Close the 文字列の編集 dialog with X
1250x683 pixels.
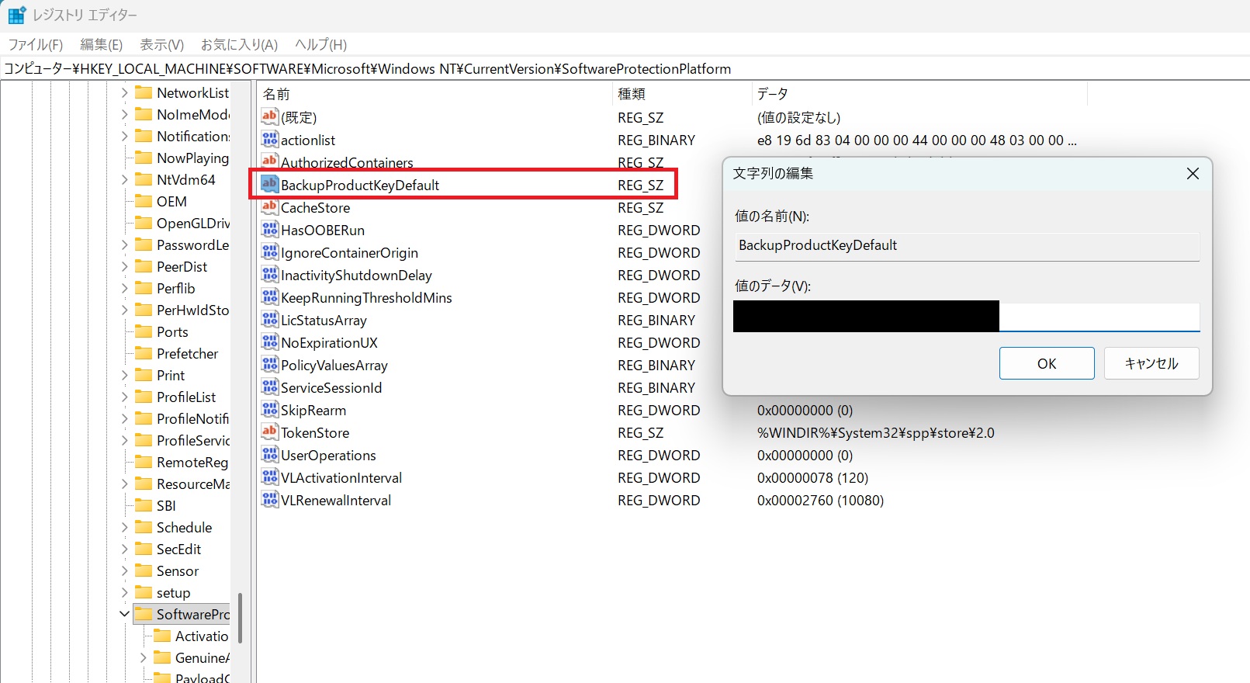coord(1193,174)
